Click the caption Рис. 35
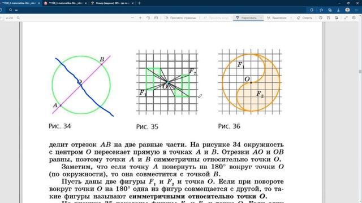The width and height of the screenshot is (362, 203). (x=147, y=126)
